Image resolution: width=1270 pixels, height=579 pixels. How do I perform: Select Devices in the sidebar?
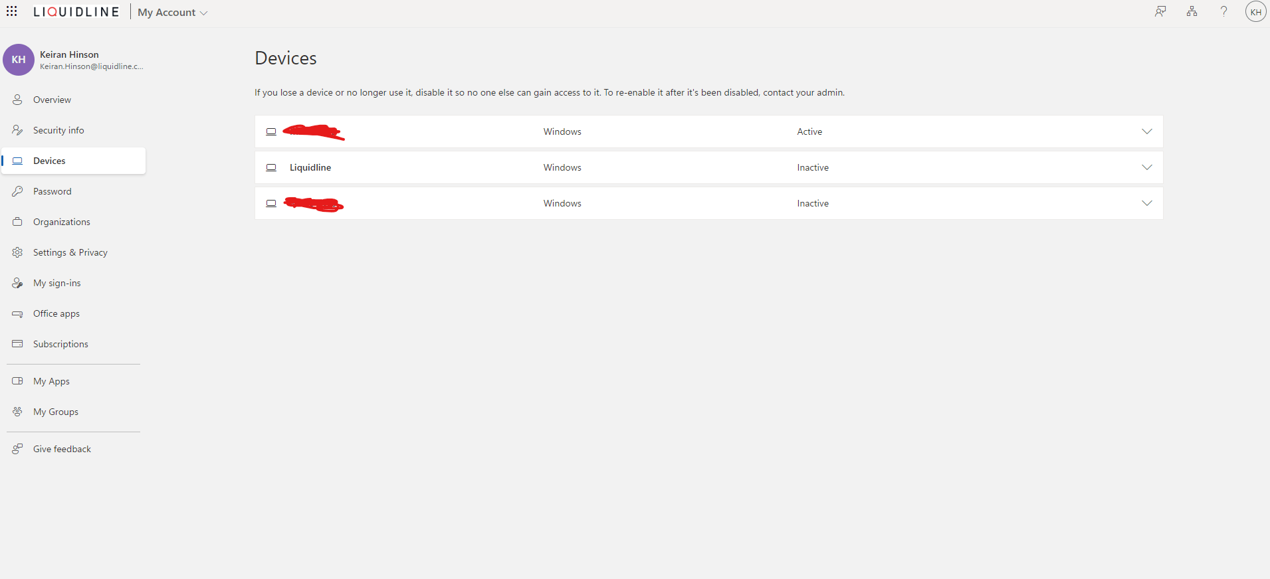[x=73, y=161]
